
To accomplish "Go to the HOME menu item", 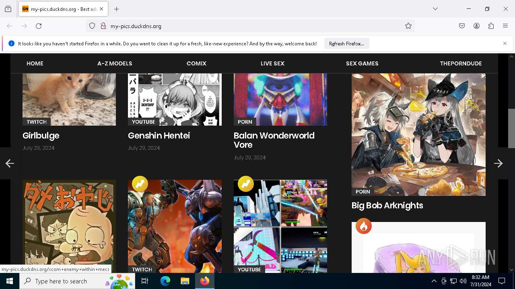I will pyautogui.click(x=35, y=63).
